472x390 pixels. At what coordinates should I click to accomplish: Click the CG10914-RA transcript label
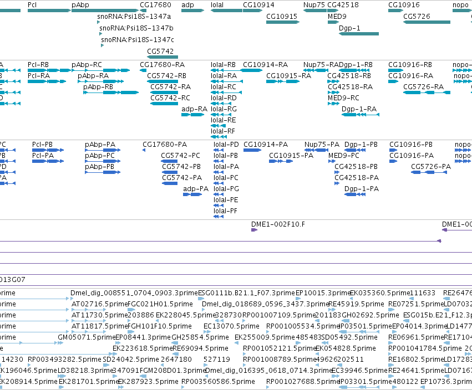coord(265,65)
